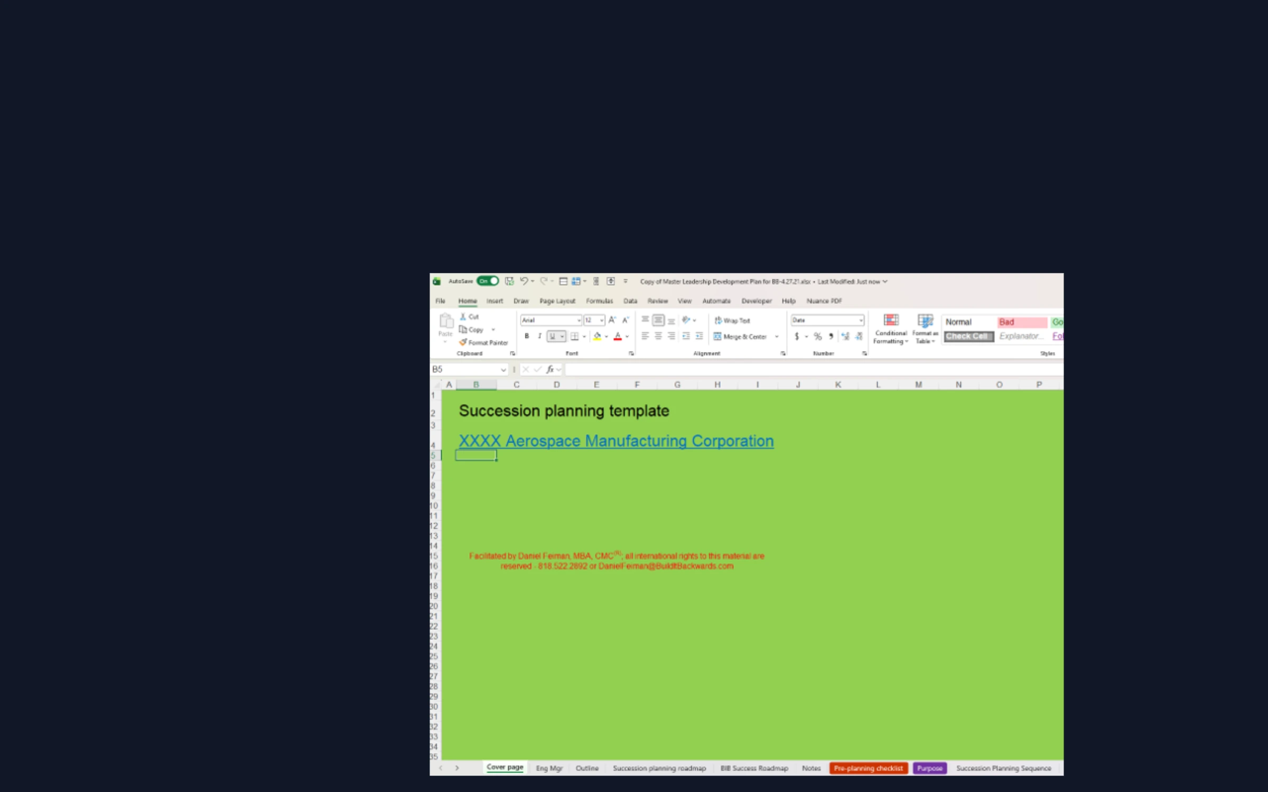Apply the yellow Fill Color bucket
1268x792 pixels.
click(597, 336)
